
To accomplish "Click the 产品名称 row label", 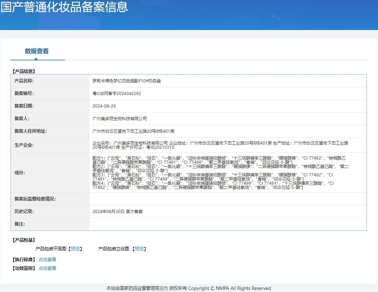I will [24, 81].
